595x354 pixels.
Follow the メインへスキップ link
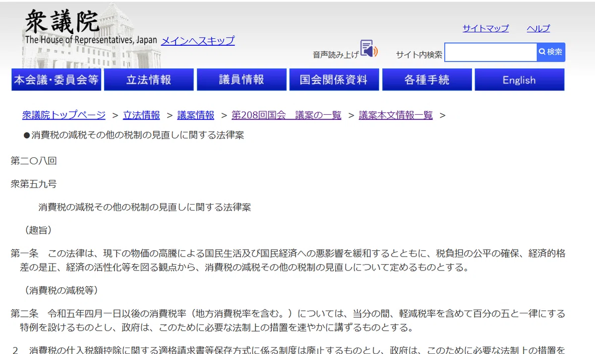tap(198, 41)
